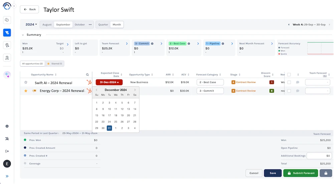The width and height of the screenshot is (334, 184).
Task: Switch to the Quarter view tab
Action: tap(103, 24)
